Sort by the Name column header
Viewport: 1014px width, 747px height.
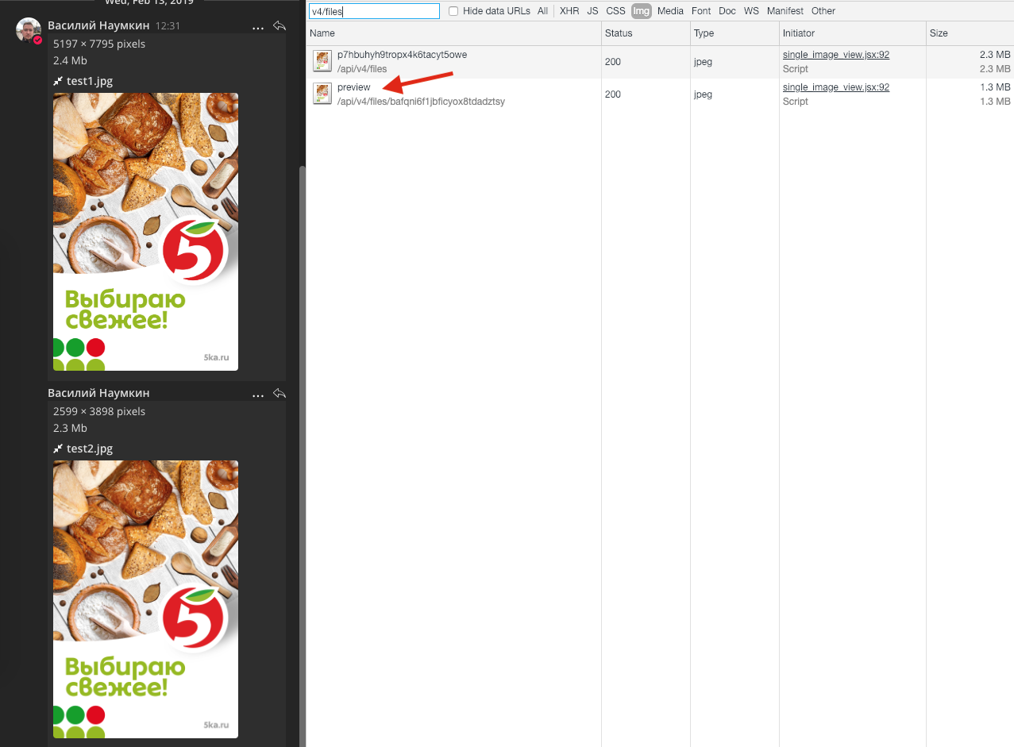pos(453,33)
